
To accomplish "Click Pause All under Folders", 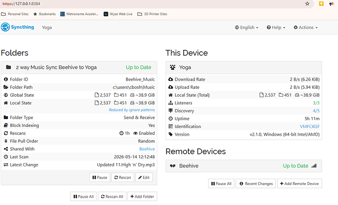I will click(x=83, y=196).
